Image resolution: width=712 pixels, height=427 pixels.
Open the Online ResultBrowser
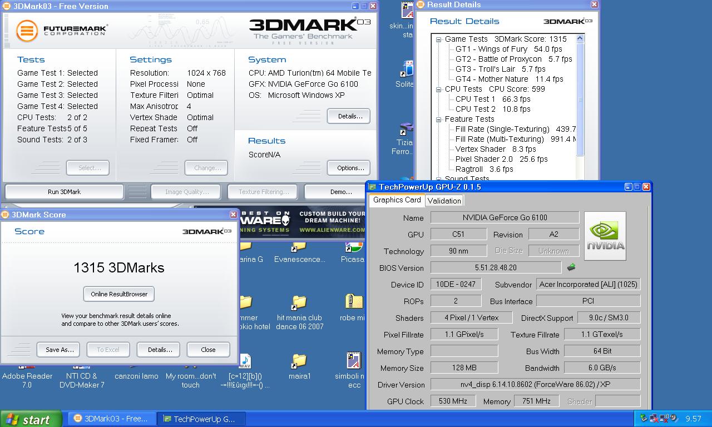click(x=119, y=294)
